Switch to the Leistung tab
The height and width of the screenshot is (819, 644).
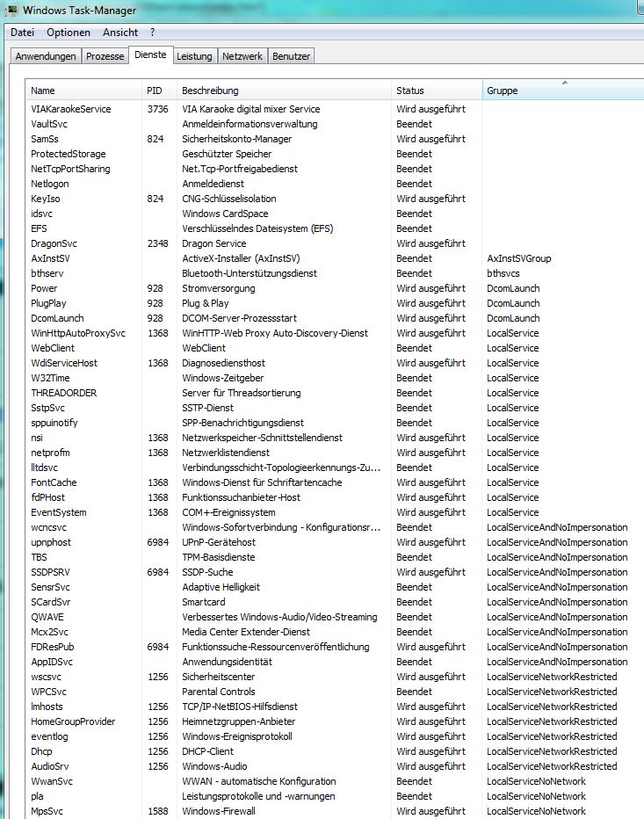coord(194,56)
